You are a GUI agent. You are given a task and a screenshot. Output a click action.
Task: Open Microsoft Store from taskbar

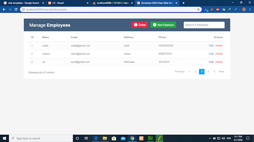pos(114,138)
